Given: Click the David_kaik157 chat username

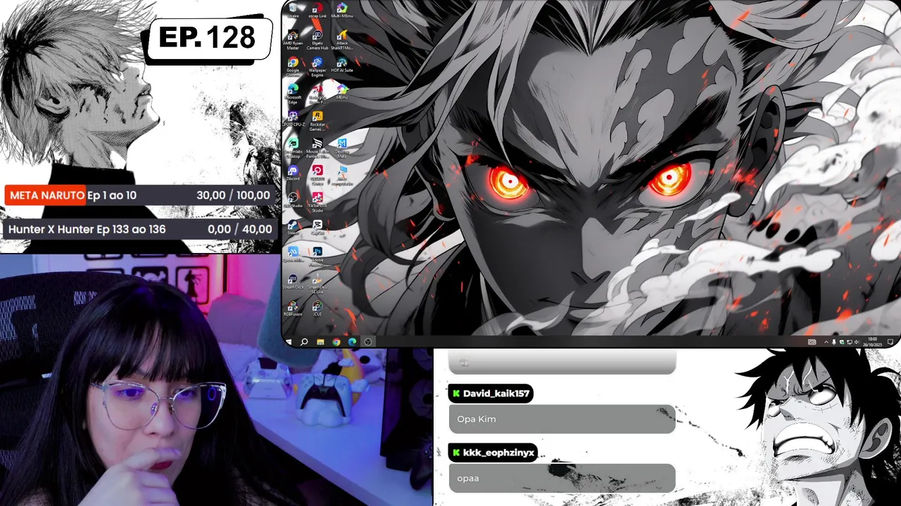Looking at the screenshot, I should pos(496,394).
